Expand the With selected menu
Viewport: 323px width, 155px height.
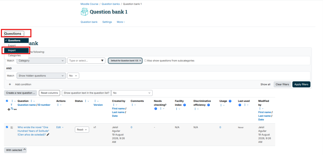point(15,150)
